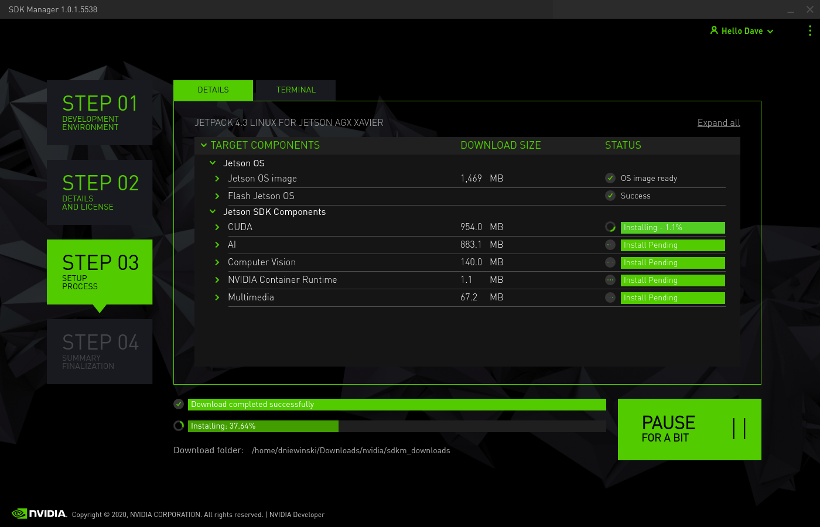Image resolution: width=820 pixels, height=527 pixels.
Task: Click pending icon for NVIDIA Container Runtime
Action: point(610,280)
